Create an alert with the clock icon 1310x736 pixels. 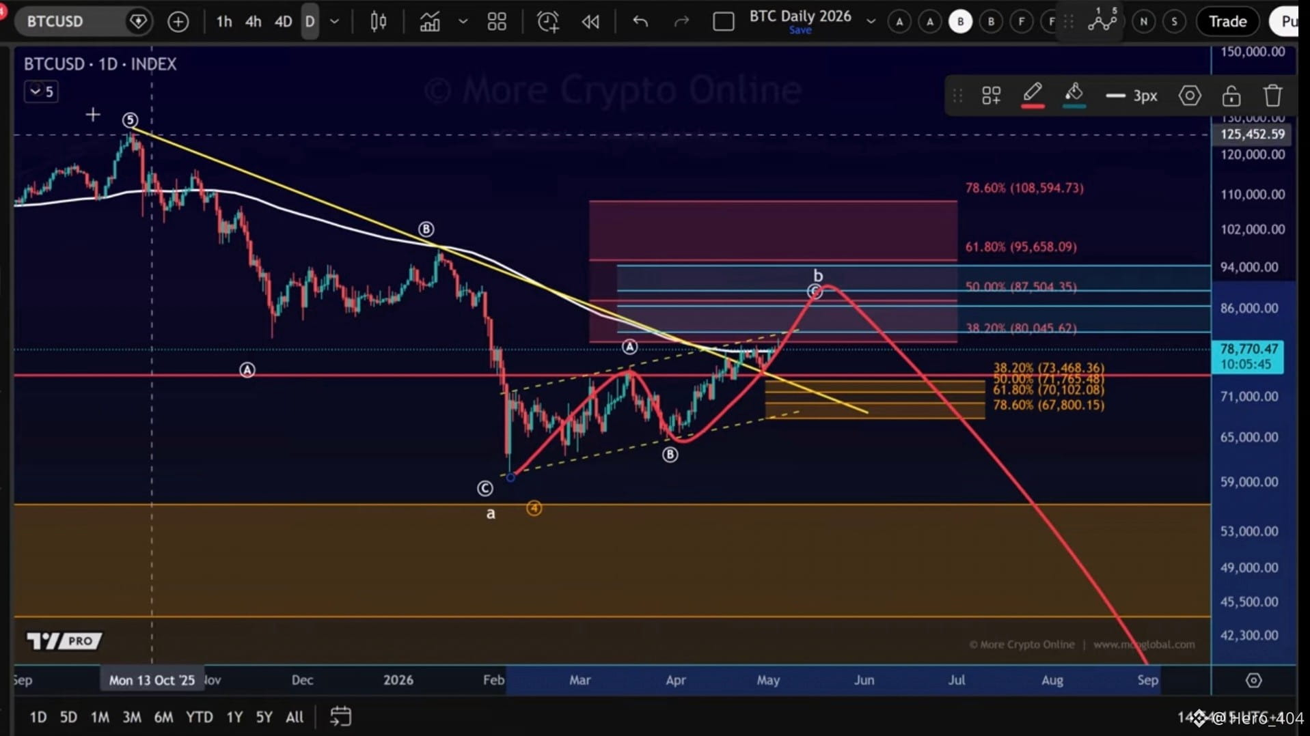(x=547, y=22)
